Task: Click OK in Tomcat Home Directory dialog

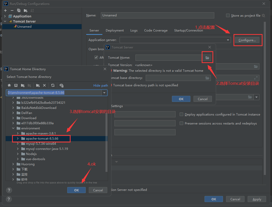Action: 76,190
